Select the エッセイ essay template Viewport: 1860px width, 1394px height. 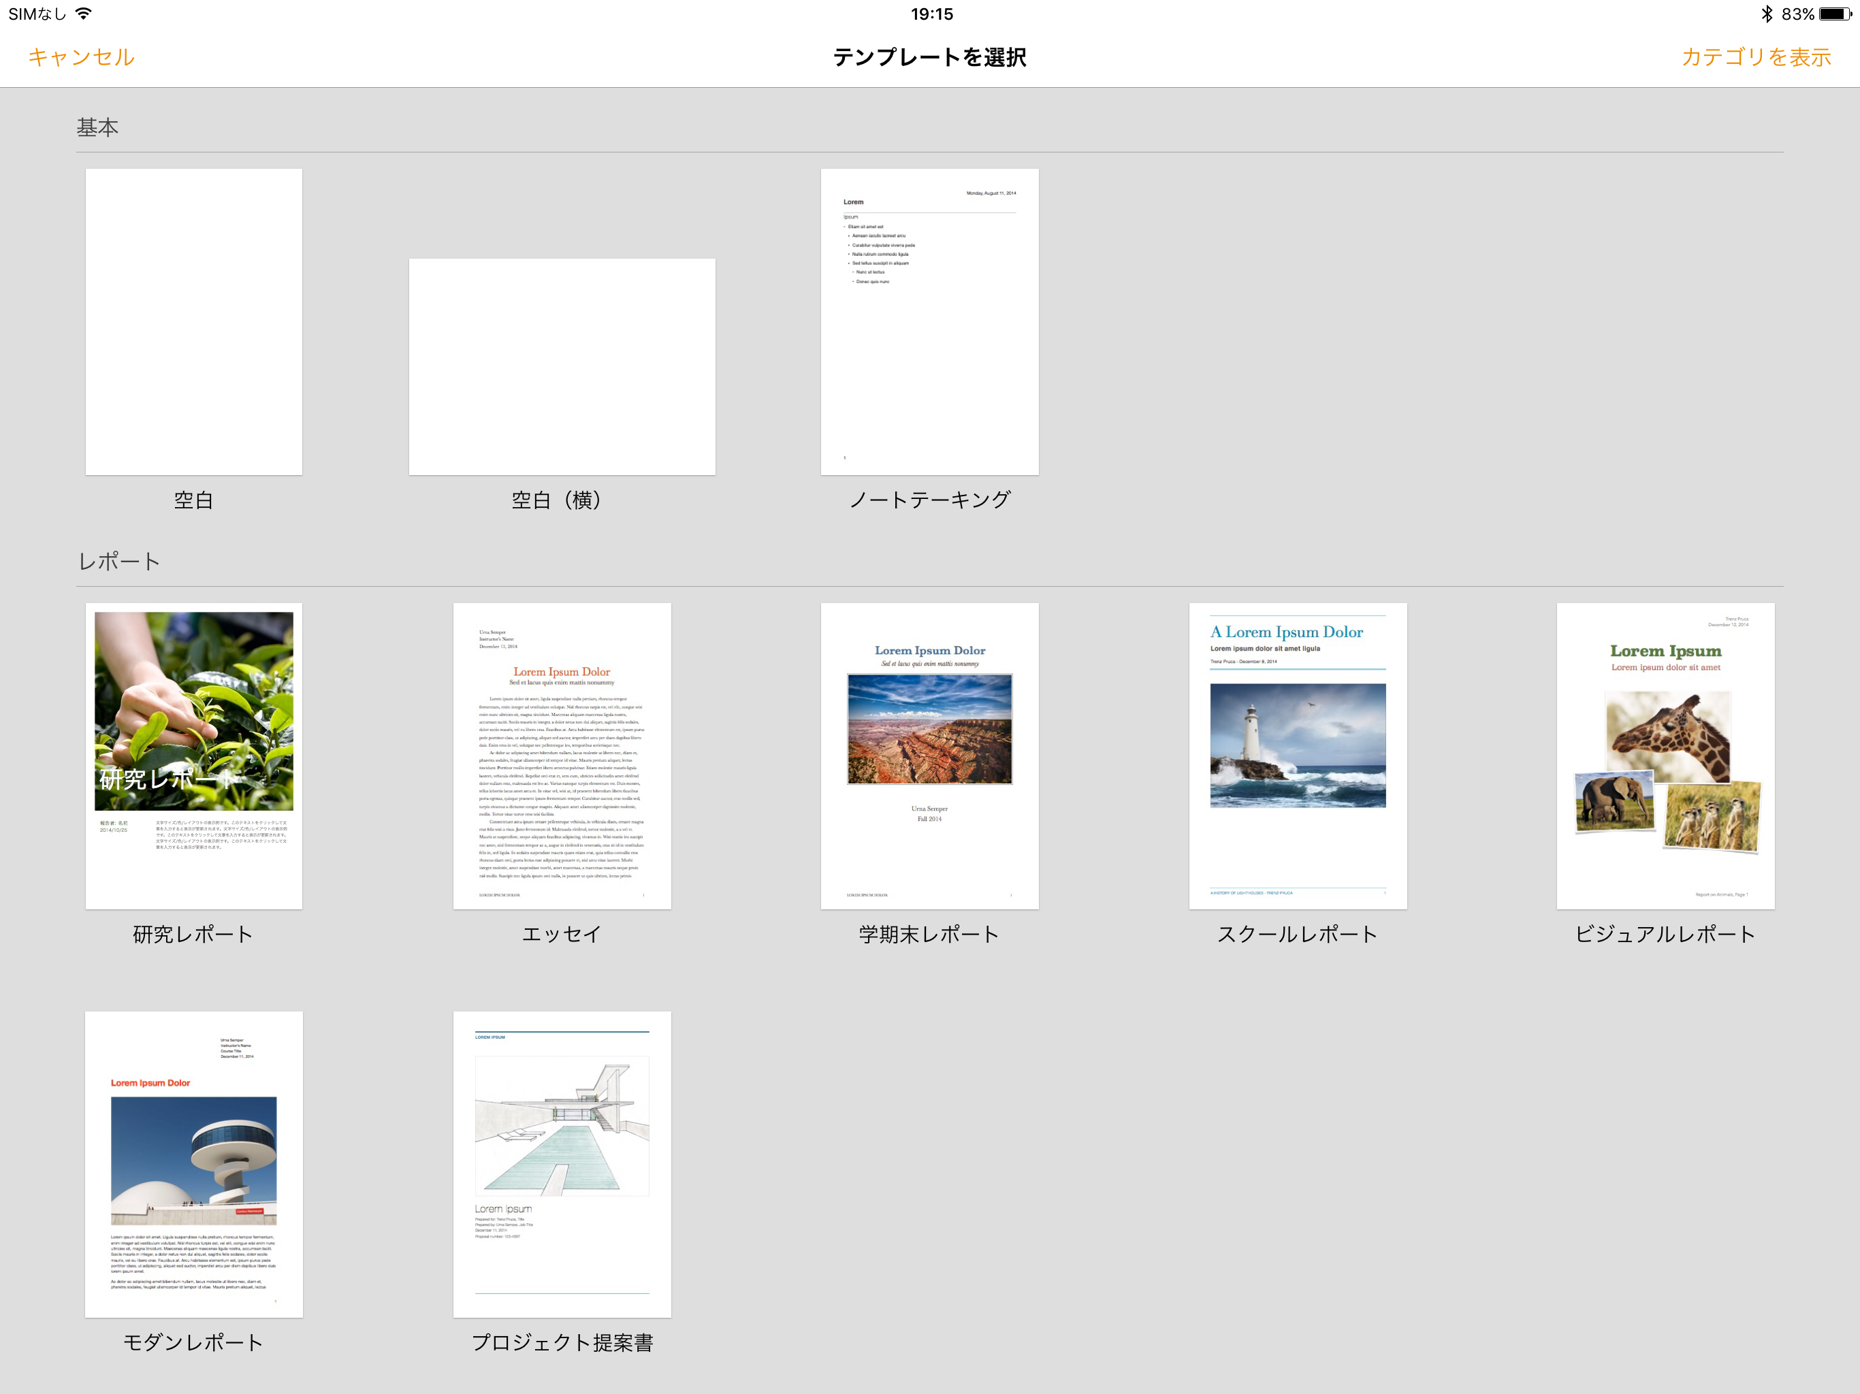(x=562, y=755)
